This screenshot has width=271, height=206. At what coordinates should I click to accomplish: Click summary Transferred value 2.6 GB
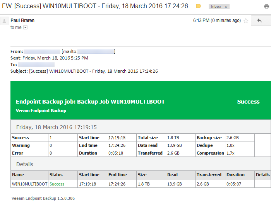click(x=173, y=153)
